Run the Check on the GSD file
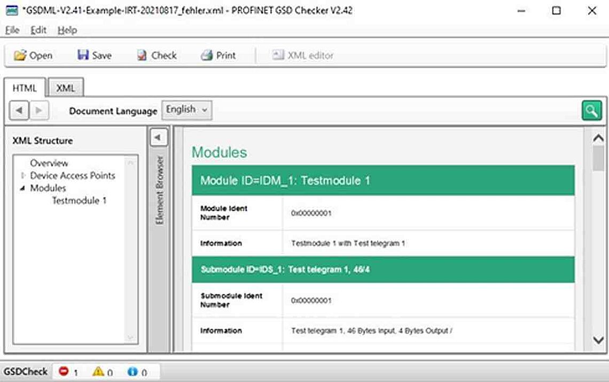Image resolution: width=609 pixels, height=382 pixels. point(157,55)
